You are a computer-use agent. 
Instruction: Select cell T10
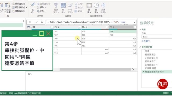click(67, 42)
